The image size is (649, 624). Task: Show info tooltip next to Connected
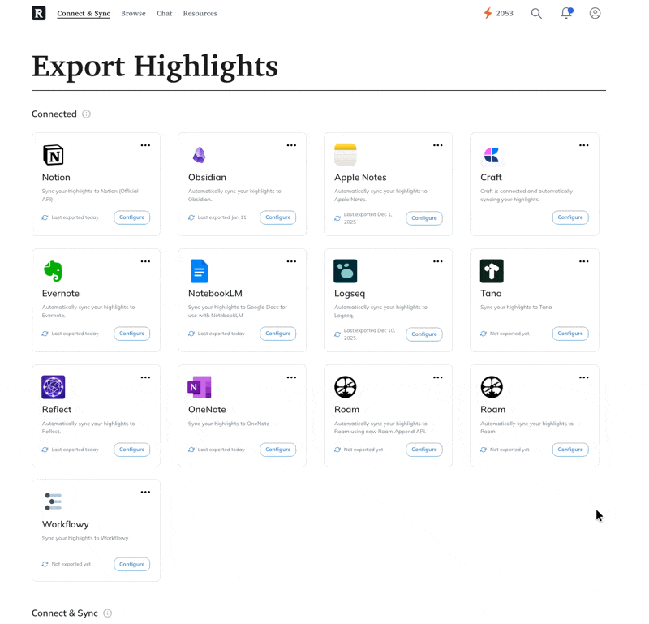[86, 114]
